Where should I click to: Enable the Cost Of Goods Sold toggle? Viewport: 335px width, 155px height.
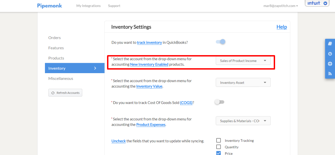[x=220, y=102]
